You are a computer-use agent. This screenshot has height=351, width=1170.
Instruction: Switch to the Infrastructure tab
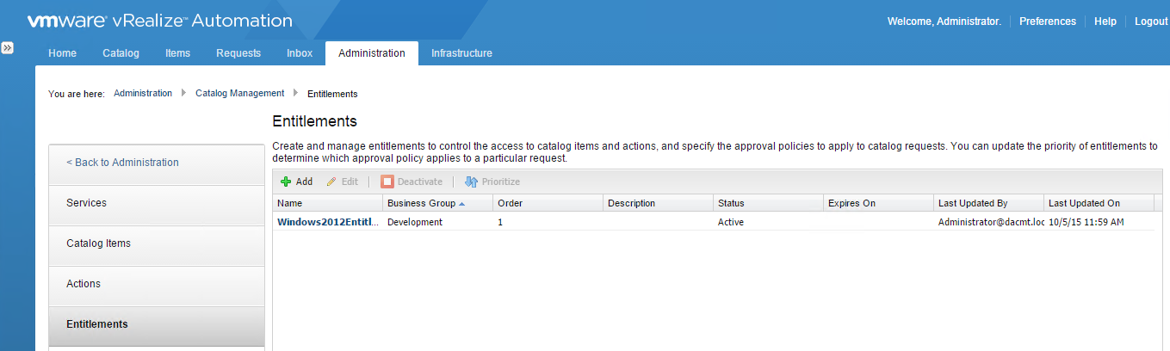(x=461, y=53)
